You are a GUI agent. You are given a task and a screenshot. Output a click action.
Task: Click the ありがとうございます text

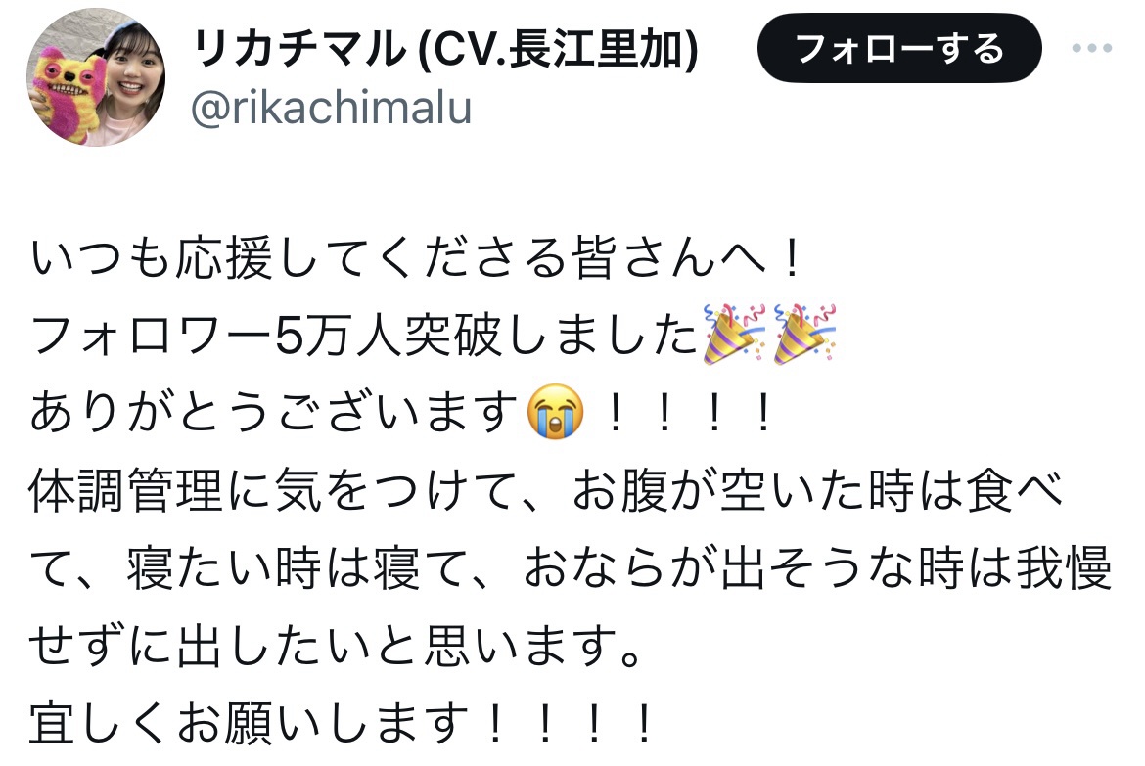tap(275, 412)
